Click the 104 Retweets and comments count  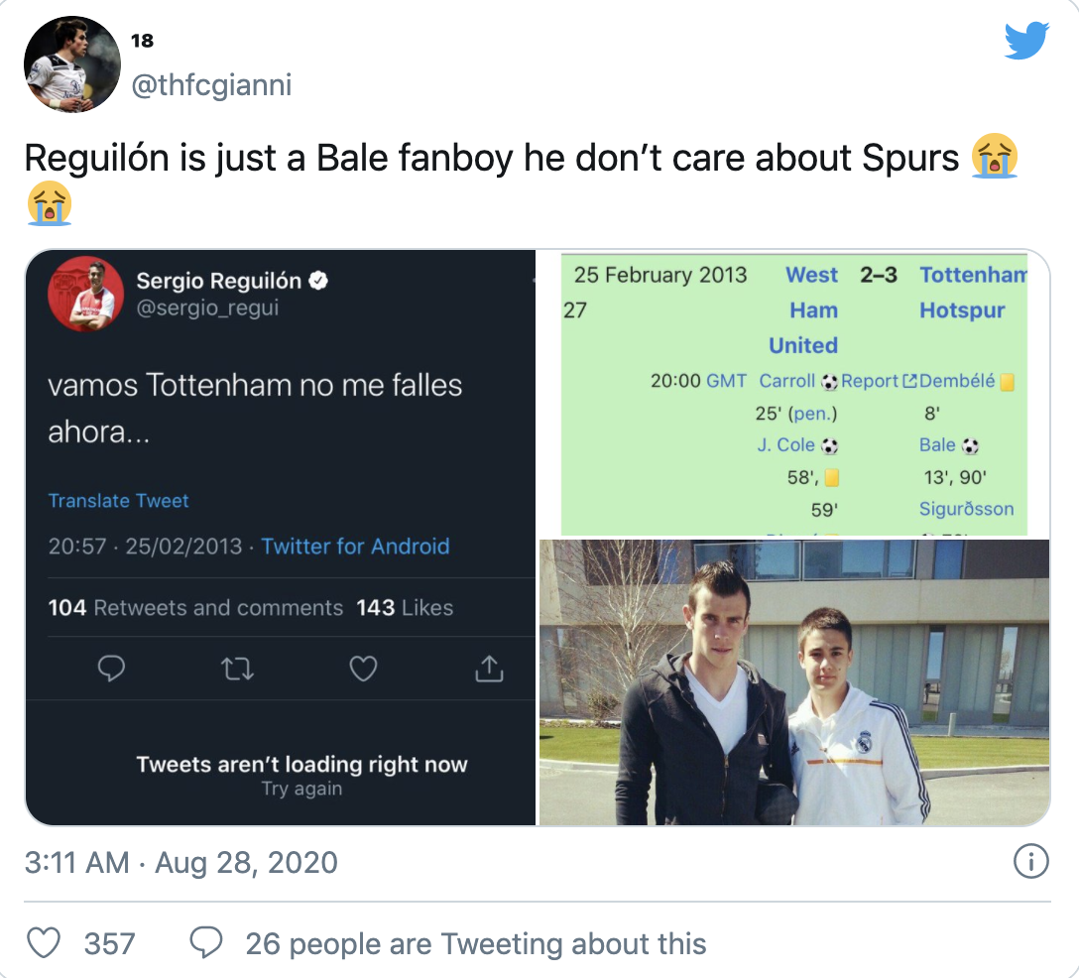[x=195, y=608]
